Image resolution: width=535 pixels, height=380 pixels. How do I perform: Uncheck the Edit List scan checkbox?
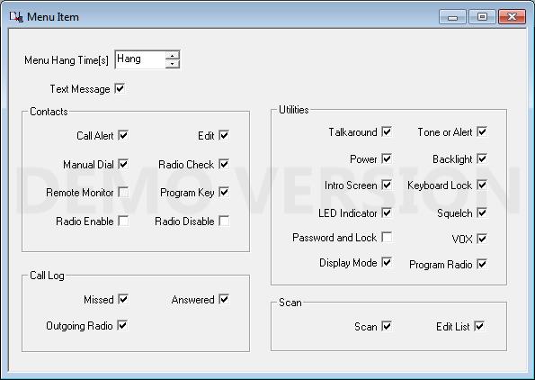point(479,326)
